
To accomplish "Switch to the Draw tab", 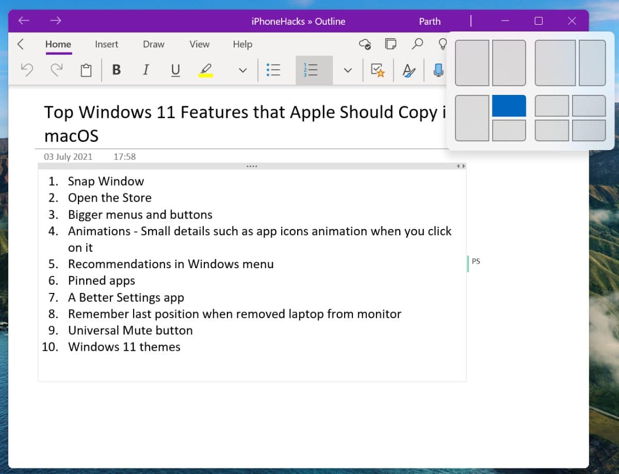I will coord(153,44).
